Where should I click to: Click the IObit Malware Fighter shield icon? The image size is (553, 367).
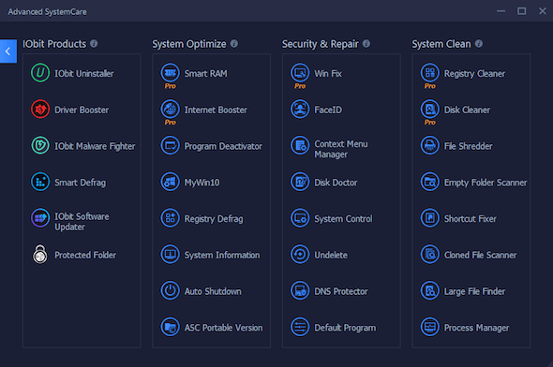coord(40,145)
